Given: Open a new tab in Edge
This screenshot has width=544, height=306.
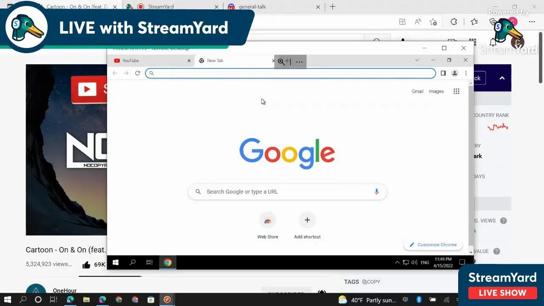Looking at the screenshot, I should [332, 7].
